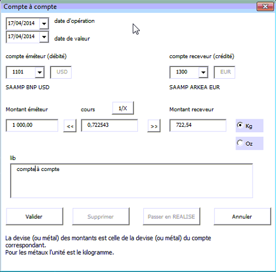Close the Compte à compte dialog
Screen dimensions: 276x272
[x=265, y=6]
